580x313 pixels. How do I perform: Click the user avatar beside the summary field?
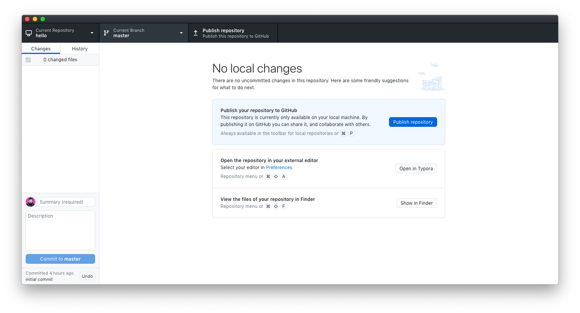point(30,202)
